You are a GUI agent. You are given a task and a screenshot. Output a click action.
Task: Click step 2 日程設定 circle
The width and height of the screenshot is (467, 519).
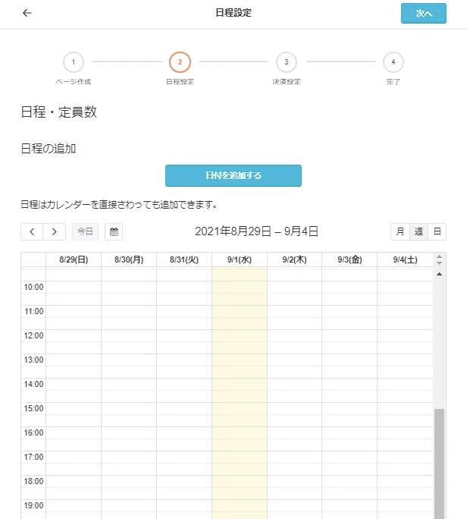tap(180, 62)
